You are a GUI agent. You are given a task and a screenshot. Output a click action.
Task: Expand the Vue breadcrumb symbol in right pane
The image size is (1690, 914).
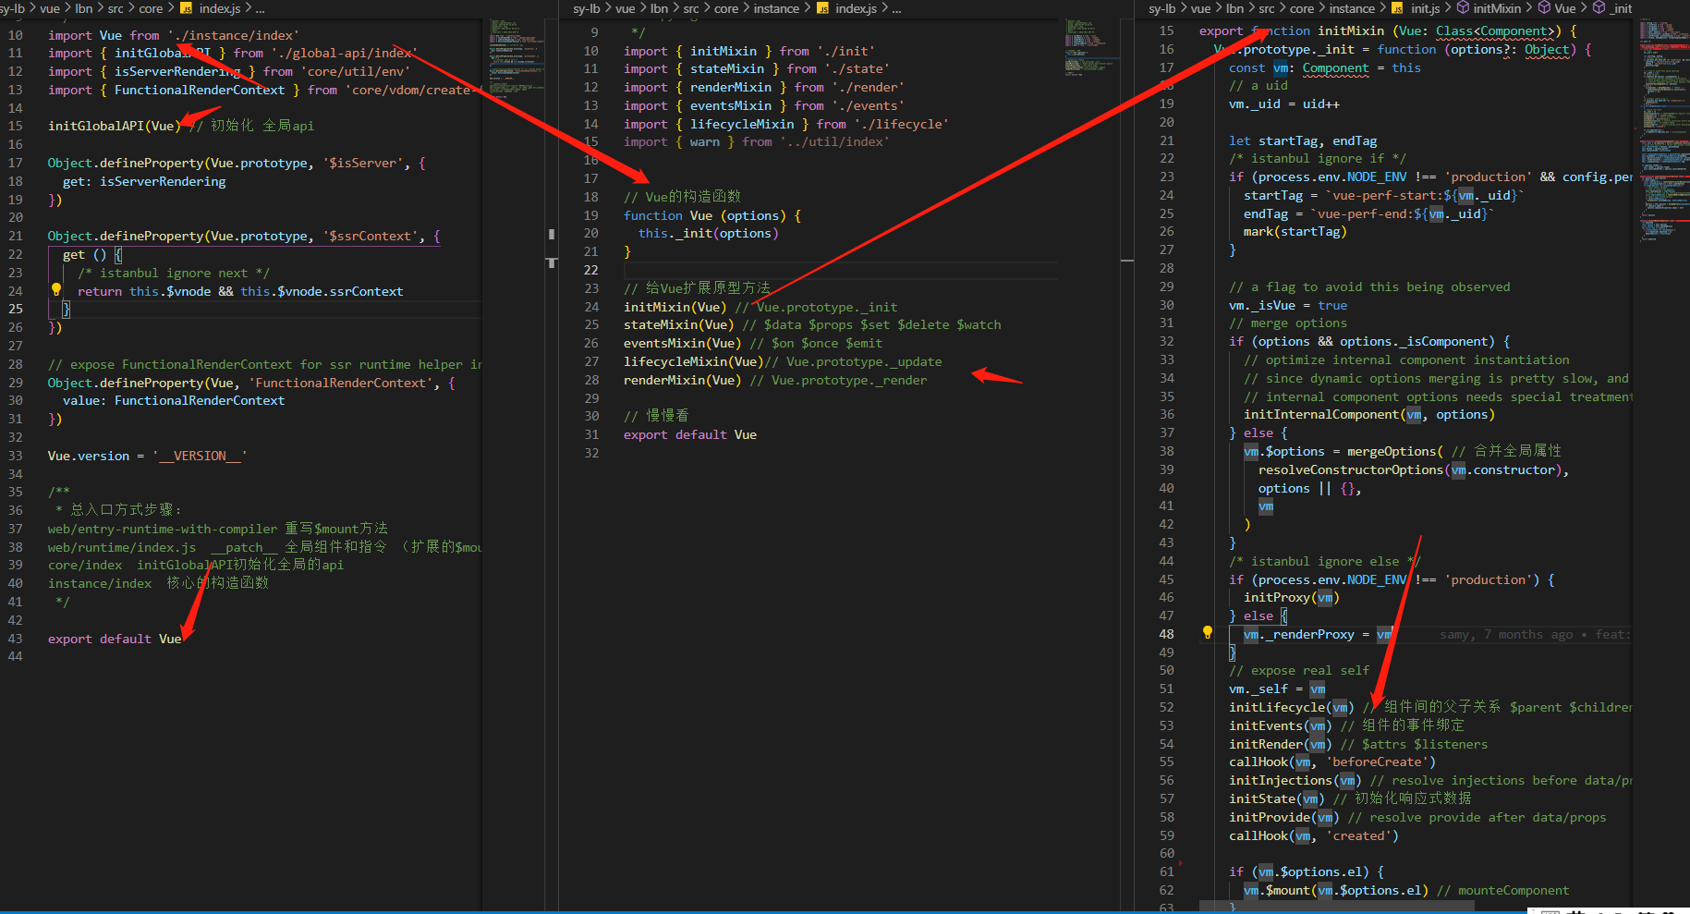1565,8
